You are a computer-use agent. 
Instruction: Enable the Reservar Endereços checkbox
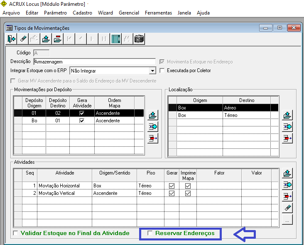[x=150, y=233]
